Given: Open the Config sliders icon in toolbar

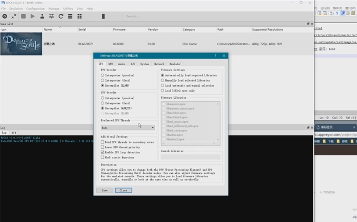Looking at the screenshot, I should pos(51,16).
